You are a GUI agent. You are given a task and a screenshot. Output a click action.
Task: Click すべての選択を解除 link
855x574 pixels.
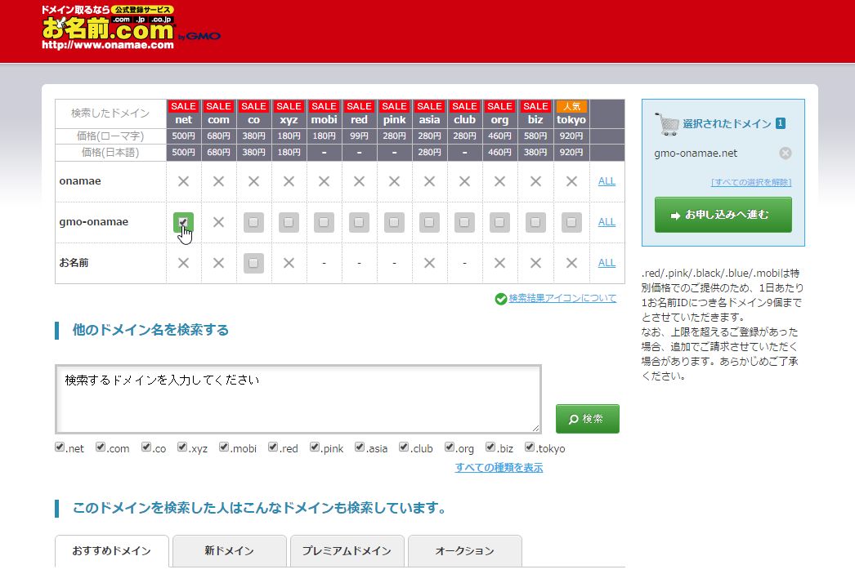tap(751, 182)
